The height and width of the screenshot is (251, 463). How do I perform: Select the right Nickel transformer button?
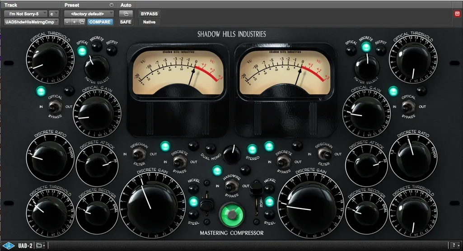coord(269,188)
